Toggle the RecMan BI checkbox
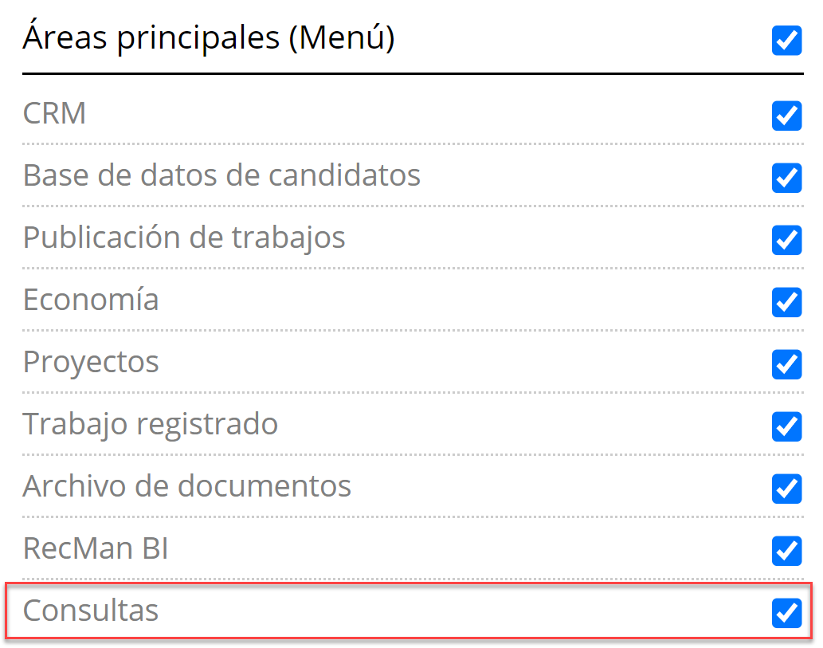The width and height of the screenshot is (823, 648). [x=786, y=550]
